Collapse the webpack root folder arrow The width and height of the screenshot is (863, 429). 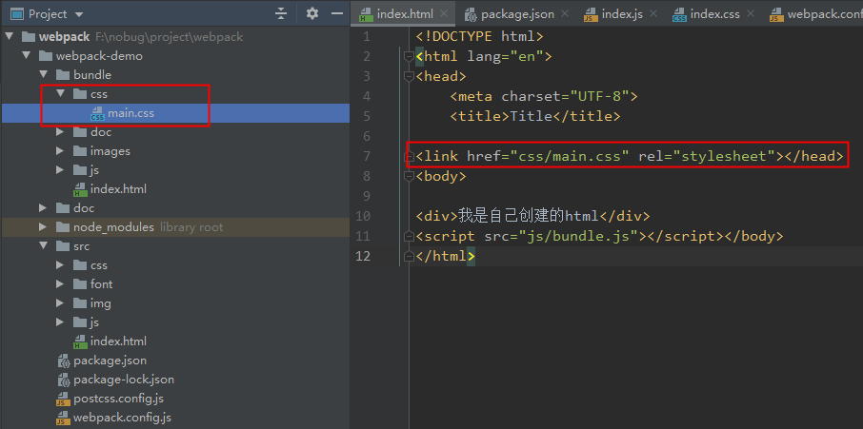[x=9, y=37]
